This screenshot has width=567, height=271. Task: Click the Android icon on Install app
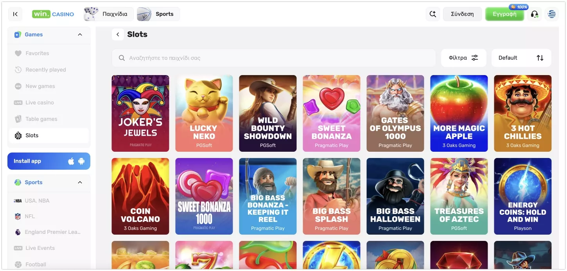coord(81,161)
